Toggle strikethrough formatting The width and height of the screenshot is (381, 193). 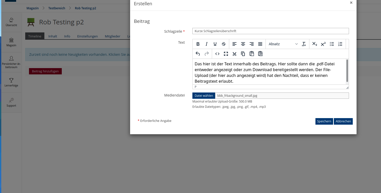(x=224, y=44)
